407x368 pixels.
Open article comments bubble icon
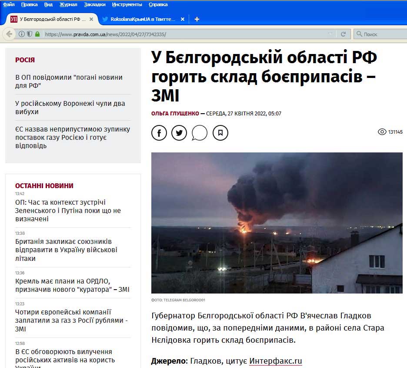pos(200,133)
